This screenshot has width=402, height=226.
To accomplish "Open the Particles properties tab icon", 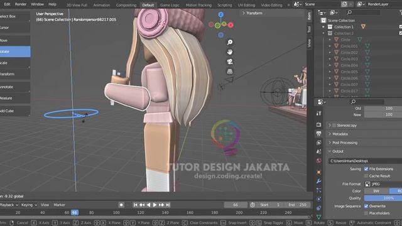I will pyautogui.click(x=319, y=190).
